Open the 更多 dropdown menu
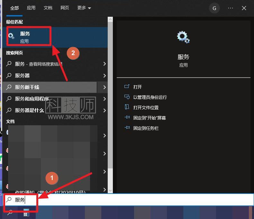The height and width of the screenshot is (219, 254). 84,8
